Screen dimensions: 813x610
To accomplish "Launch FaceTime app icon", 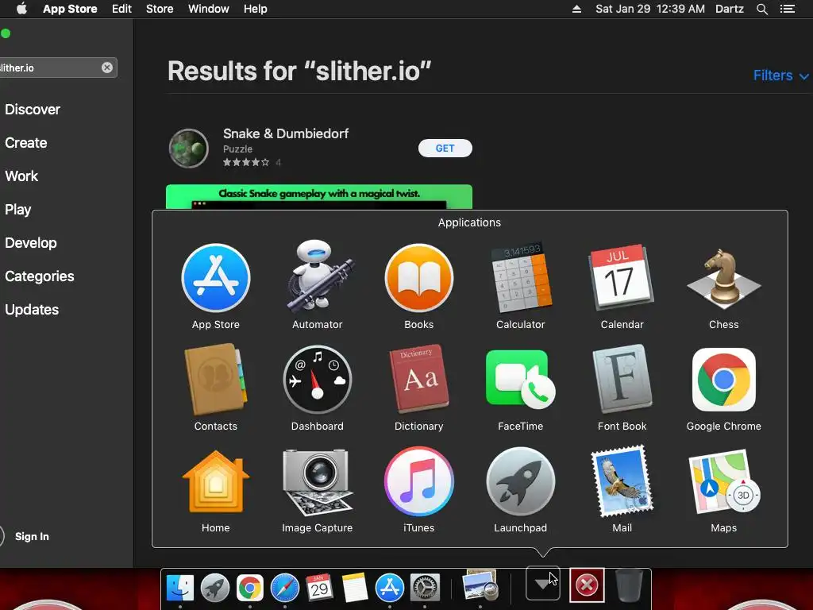I will tap(520, 380).
